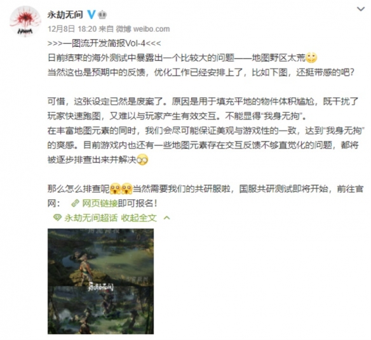Click the 微博 weibo.com source link
This screenshot has height=340, width=371.
pos(143,29)
